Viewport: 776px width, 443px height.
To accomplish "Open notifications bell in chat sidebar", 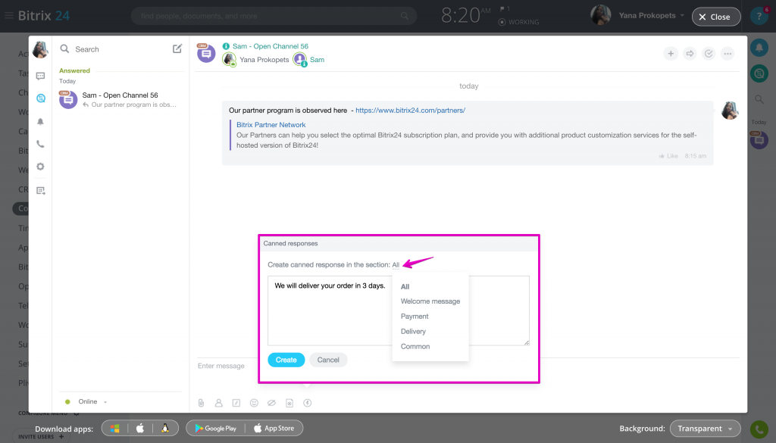I will click(41, 121).
